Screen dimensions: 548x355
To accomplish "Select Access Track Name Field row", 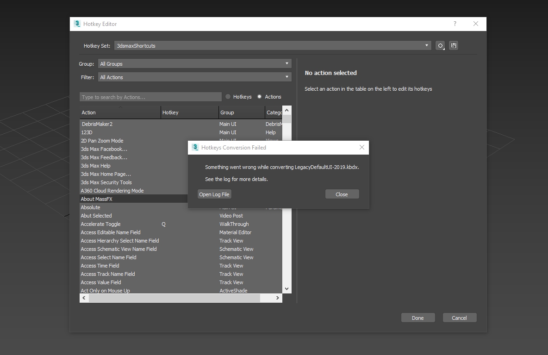I will click(181, 274).
